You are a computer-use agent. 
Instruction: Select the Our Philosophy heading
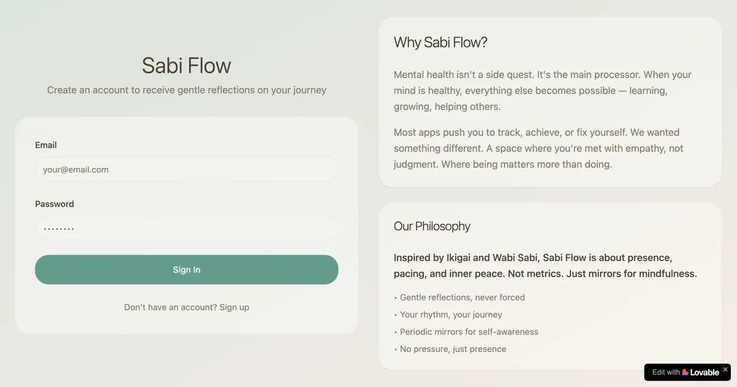(x=432, y=226)
